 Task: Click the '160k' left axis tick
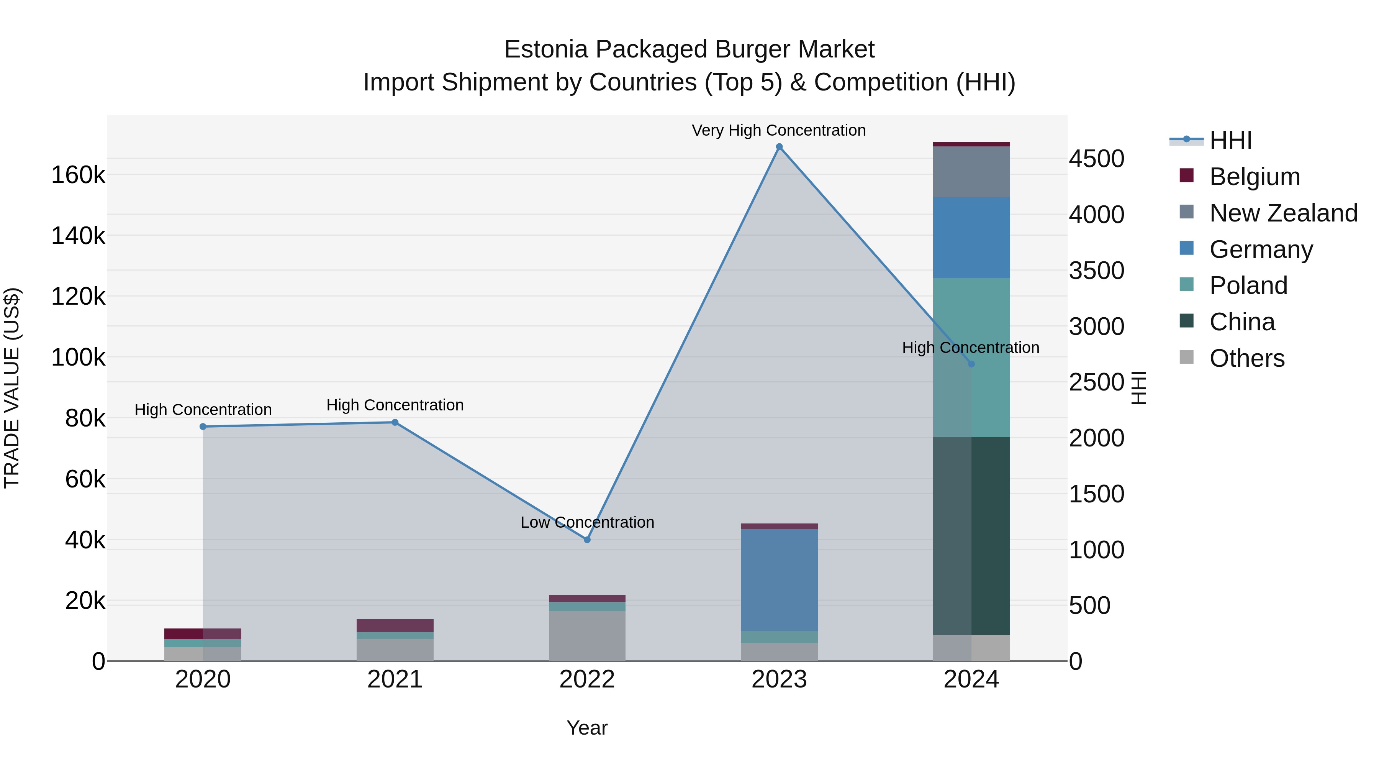point(78,175)
